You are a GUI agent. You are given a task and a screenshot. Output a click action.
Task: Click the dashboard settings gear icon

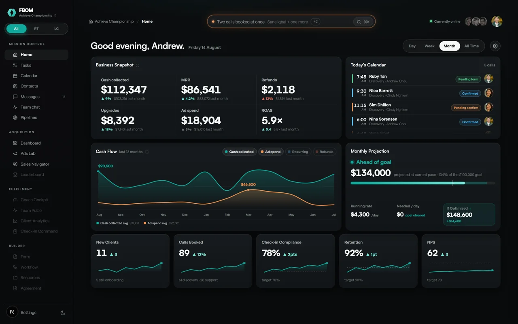495,46
